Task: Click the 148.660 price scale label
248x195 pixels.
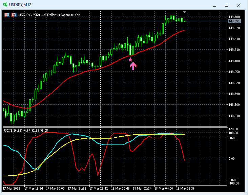Action: (x=234, y=105)
